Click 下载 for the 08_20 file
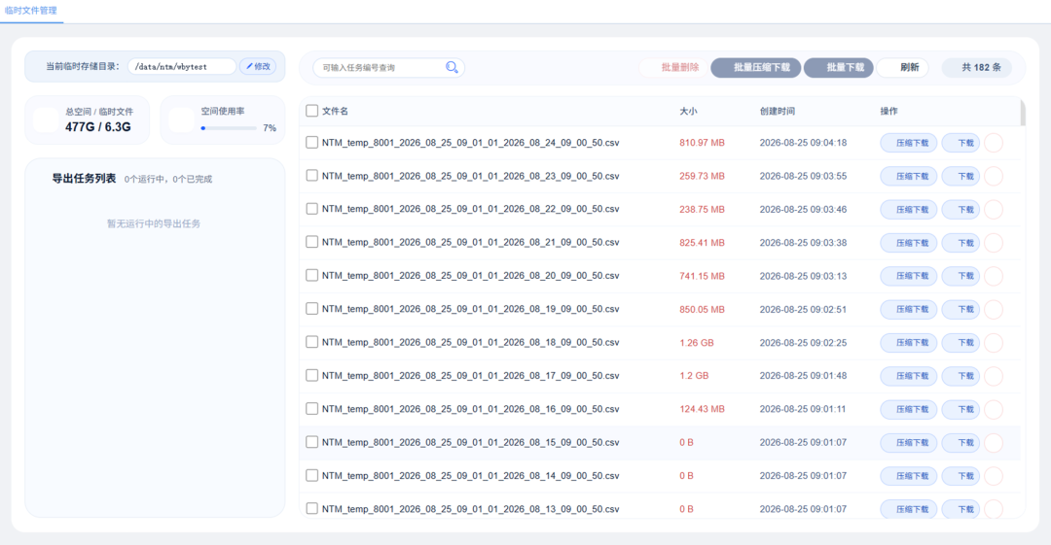Screen dimensions: 1051x545 [960, 276]
